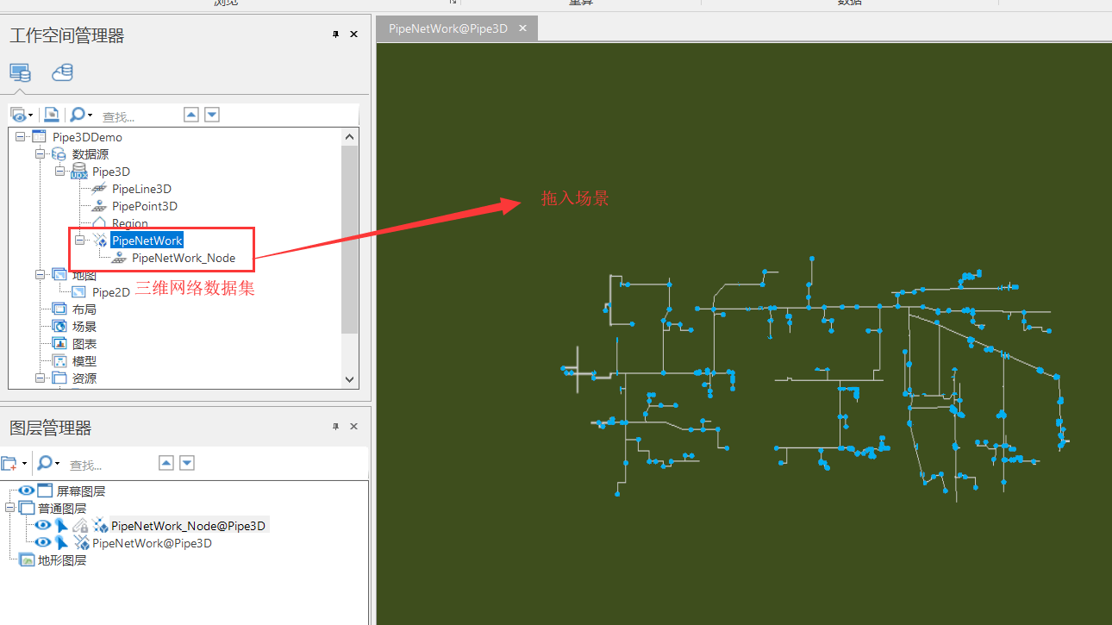Image resolution: width=1112 pixels, height=625 pixels.
Task: Jump to previous match in layer manager
Action: click(166, 463)
